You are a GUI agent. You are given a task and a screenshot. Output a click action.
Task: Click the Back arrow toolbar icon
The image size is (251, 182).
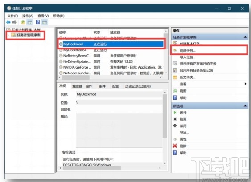coord(8,22)
